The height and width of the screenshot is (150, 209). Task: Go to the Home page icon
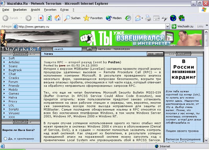pyautogui.click(x=57, y=18)
